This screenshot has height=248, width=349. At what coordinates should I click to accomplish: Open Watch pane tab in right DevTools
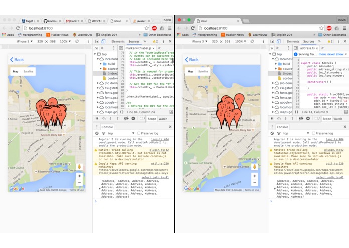click(x=337, y=119)
